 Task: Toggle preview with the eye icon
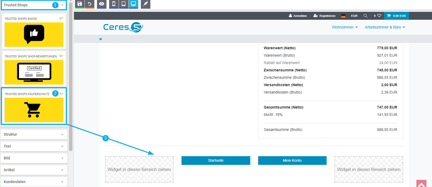pos(102,4)
